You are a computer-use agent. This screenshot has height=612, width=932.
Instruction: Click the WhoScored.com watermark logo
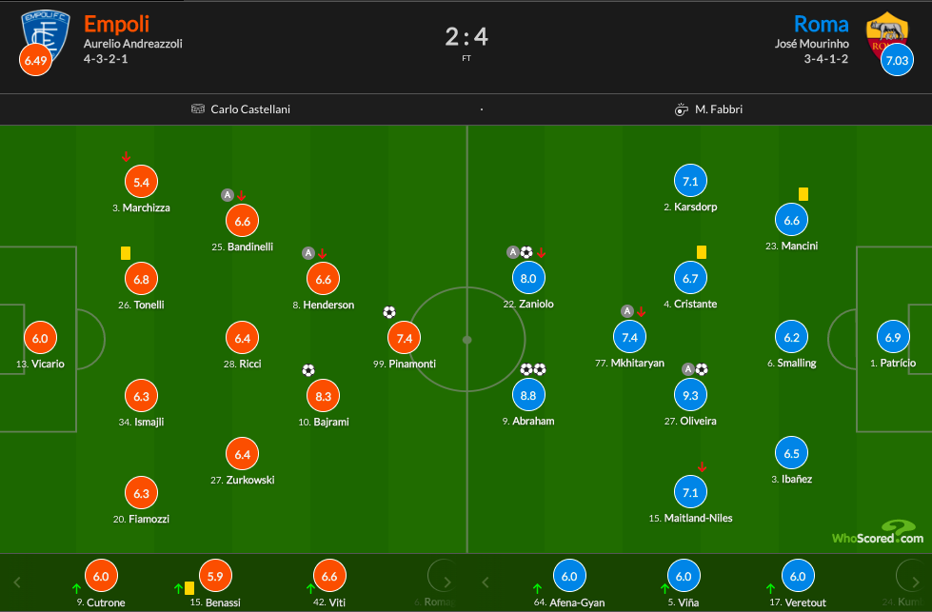click(x=878, y=532)
